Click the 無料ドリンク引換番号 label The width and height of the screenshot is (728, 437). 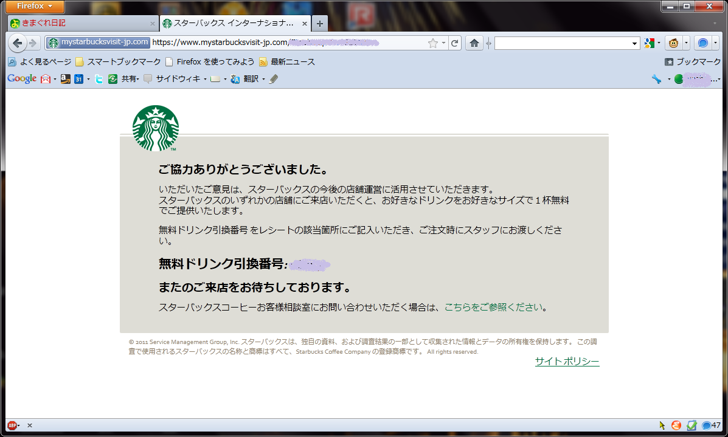pyautogui.click(x=221, y=264)
